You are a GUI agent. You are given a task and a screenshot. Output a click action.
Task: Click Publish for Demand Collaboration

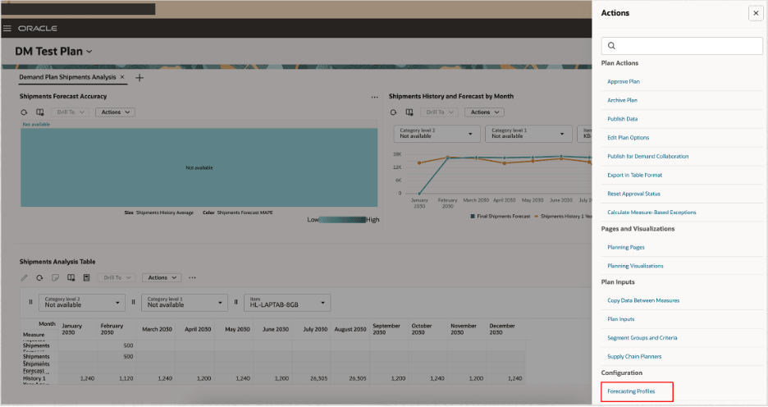point(648,156)
